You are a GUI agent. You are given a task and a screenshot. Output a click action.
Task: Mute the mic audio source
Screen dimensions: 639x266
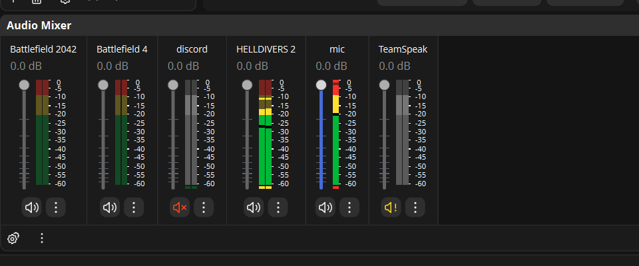[325, 207]
